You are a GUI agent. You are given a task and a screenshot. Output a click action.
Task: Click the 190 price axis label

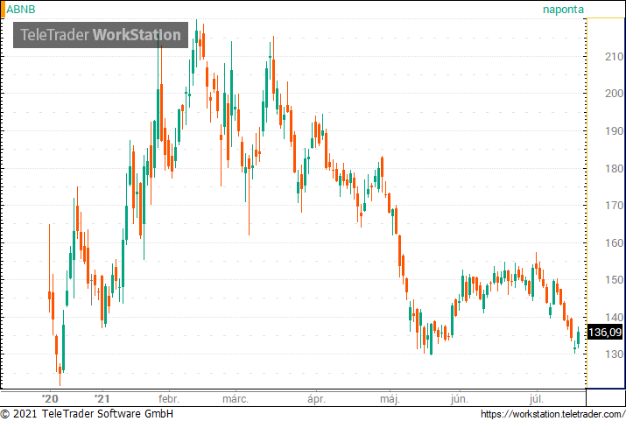pos(614,131)
